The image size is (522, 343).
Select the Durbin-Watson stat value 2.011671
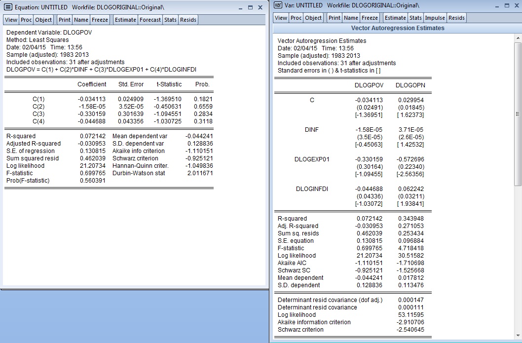click(x=200, y=173)
